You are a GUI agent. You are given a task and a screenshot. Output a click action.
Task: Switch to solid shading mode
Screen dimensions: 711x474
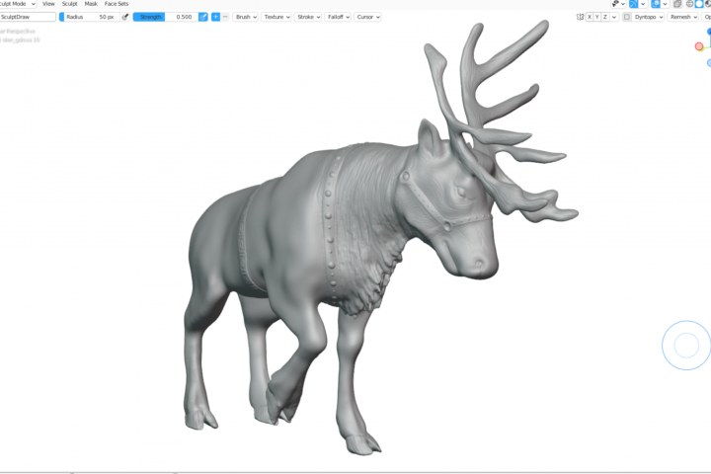(699, 4)
